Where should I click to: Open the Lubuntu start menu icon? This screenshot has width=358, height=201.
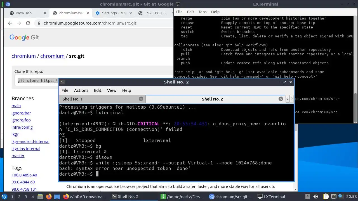(x=4, y=197)
